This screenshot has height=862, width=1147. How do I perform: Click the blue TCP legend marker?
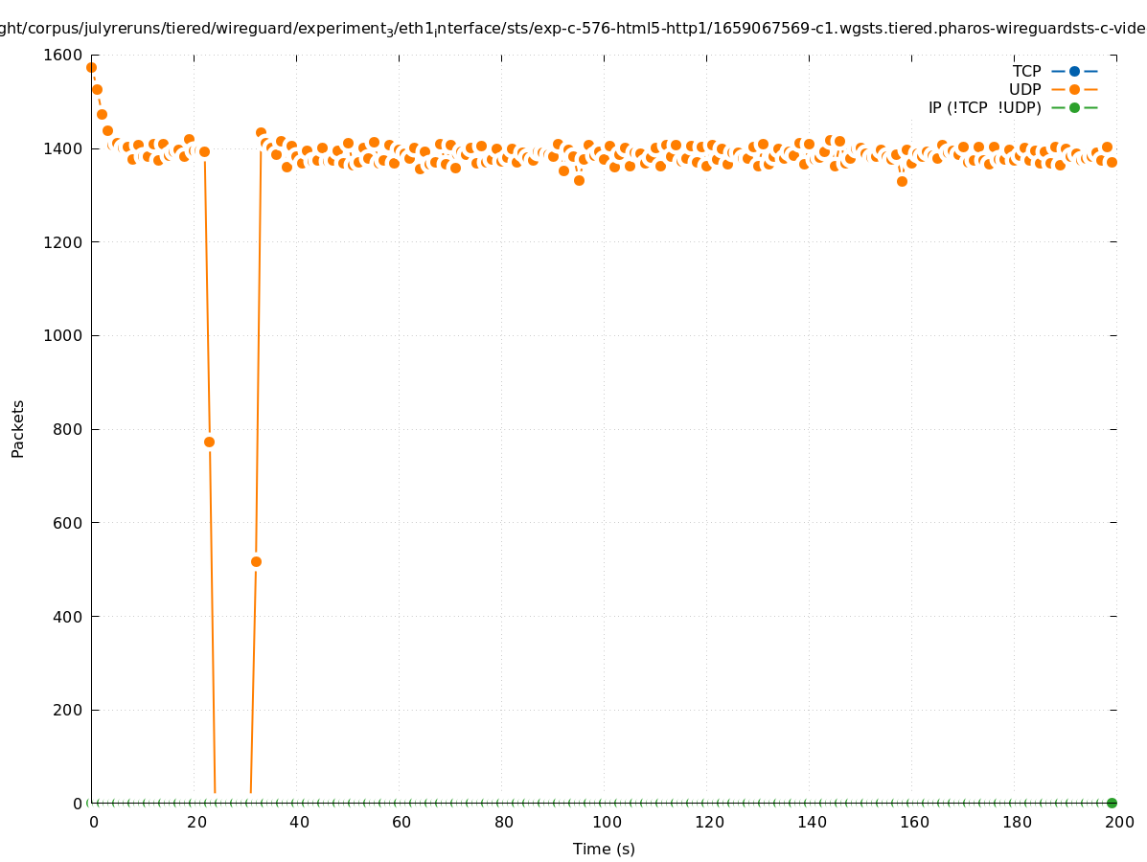tap(1074, 71)
